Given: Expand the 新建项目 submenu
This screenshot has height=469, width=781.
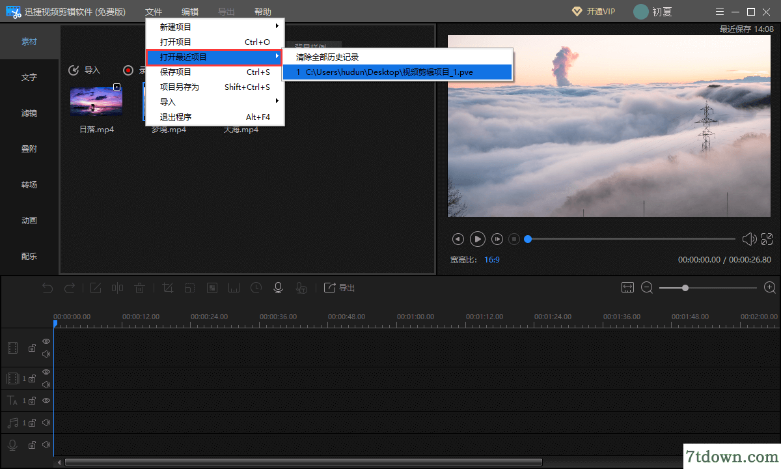Looking at the screenshot, I should click(x=215, y=27).
